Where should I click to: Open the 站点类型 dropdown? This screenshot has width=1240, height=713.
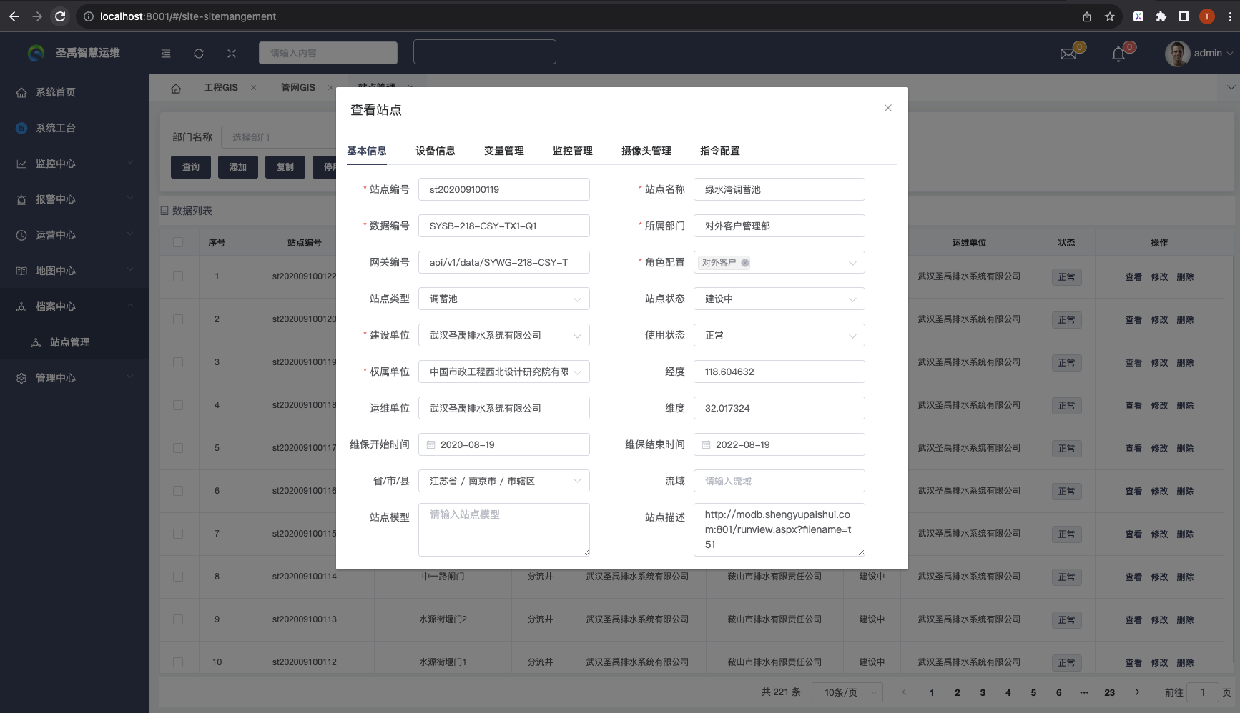pos(503,299)
